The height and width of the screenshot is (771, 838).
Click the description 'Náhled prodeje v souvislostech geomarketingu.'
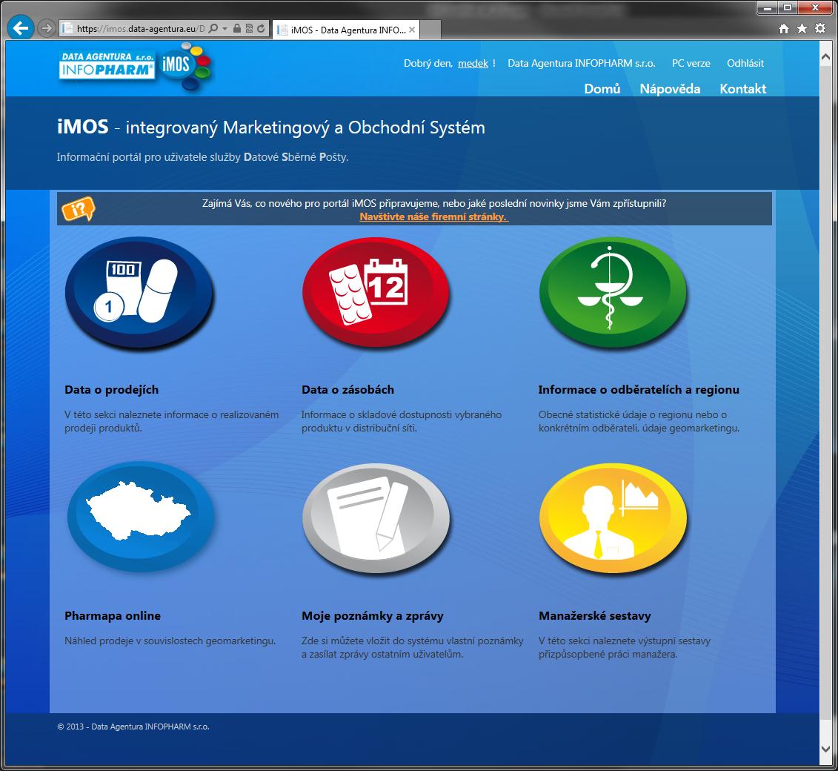(x=170, y=641)
